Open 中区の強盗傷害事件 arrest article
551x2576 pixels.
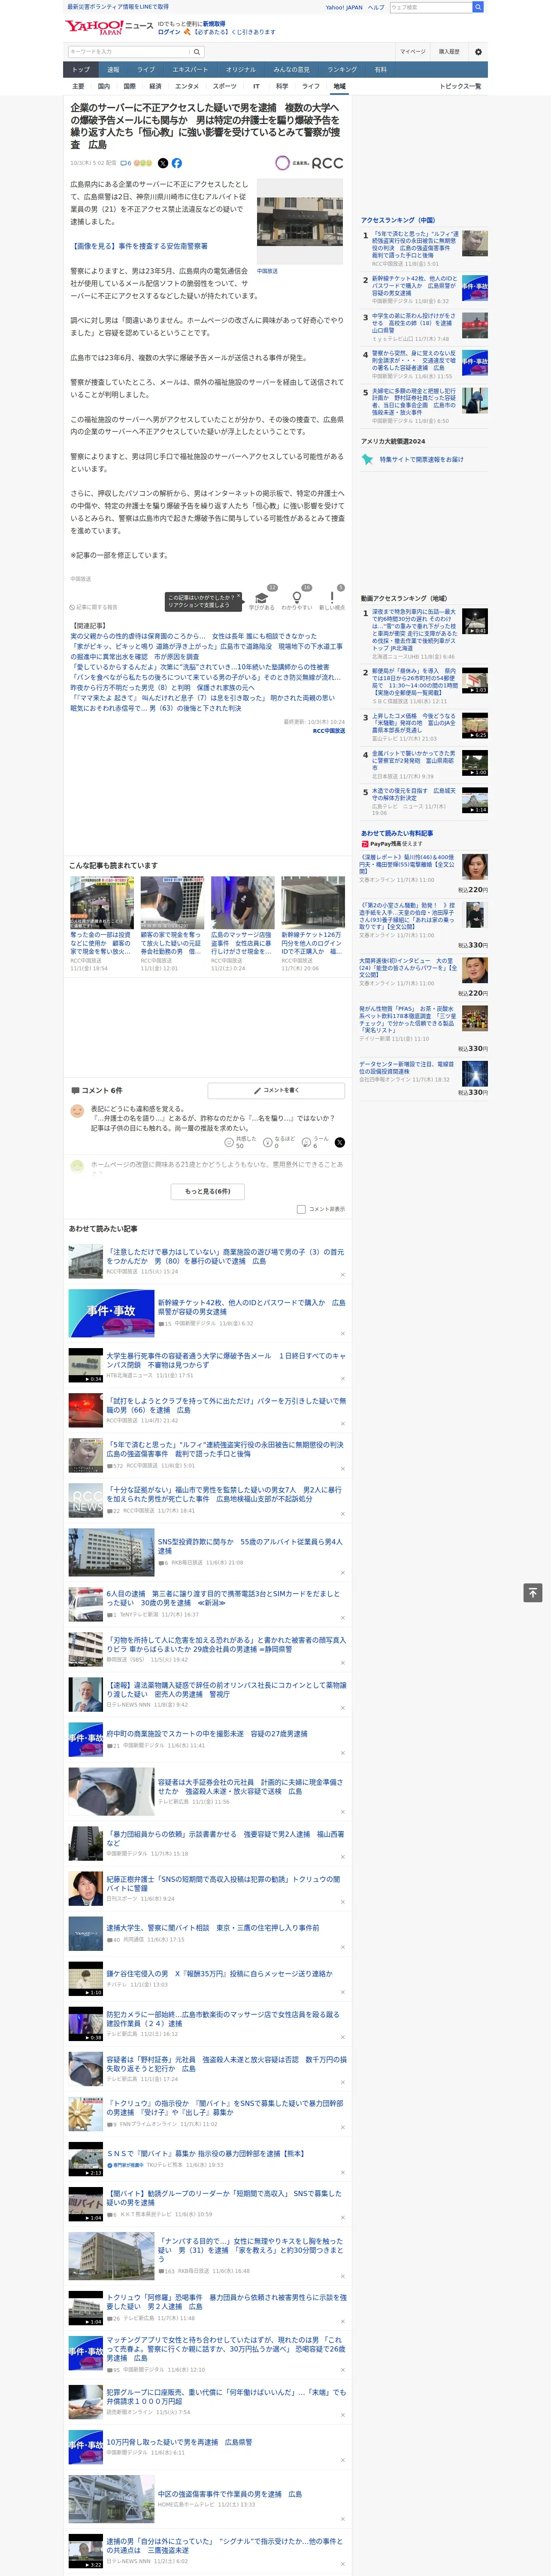click(230, 2494)
